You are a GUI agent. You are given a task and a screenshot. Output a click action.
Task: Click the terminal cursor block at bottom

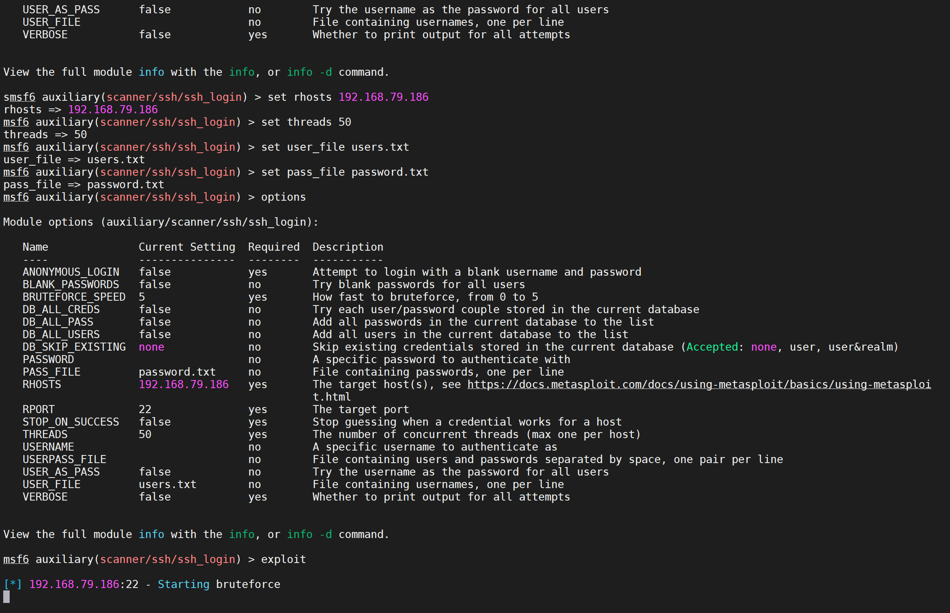(6, 597)
